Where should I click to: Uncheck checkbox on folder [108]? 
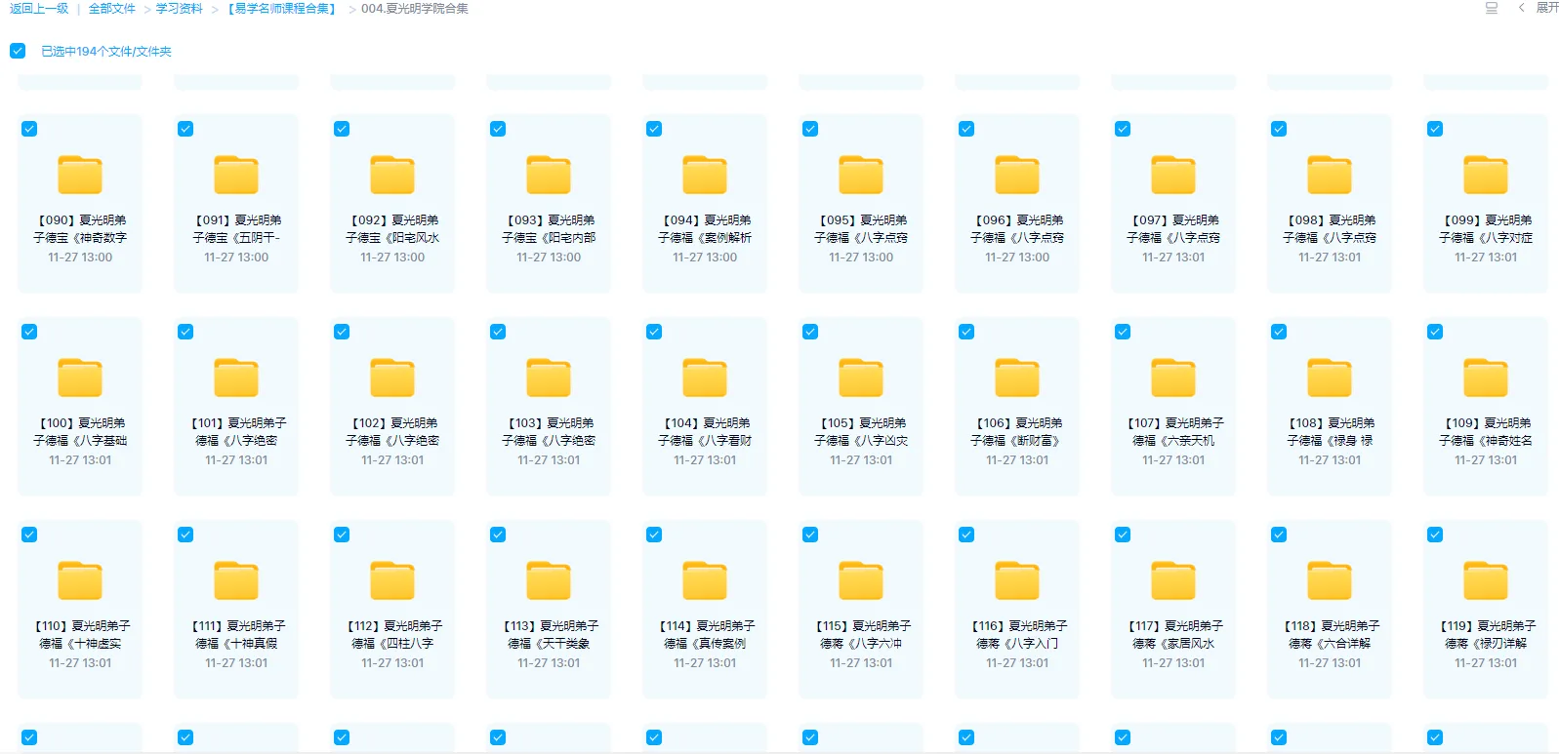tap(1279, 332)
